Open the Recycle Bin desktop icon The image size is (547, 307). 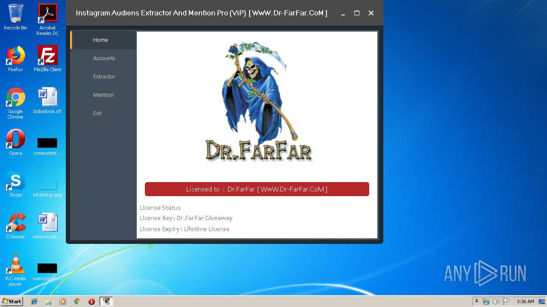[x=15, y=17]
